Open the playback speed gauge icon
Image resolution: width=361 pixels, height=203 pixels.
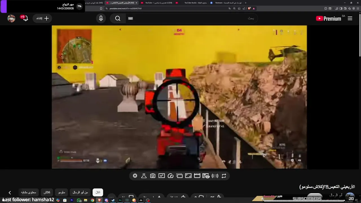[x=170, y=176]
